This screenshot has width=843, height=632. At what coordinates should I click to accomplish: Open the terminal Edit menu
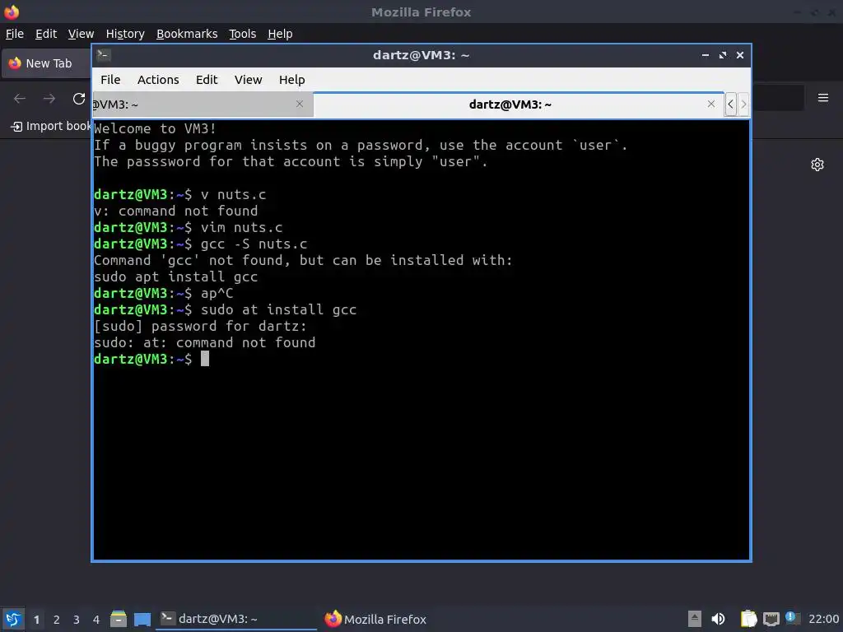207,80
